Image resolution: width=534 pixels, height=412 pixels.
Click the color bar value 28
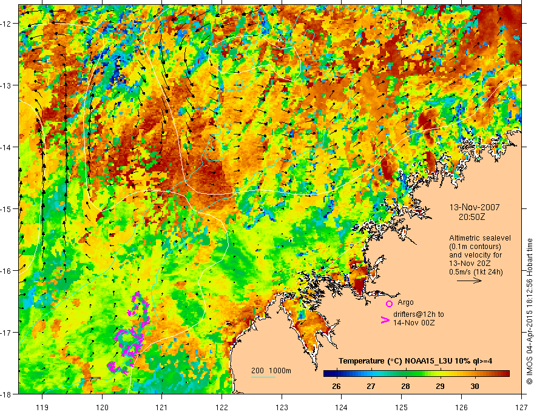405,387
